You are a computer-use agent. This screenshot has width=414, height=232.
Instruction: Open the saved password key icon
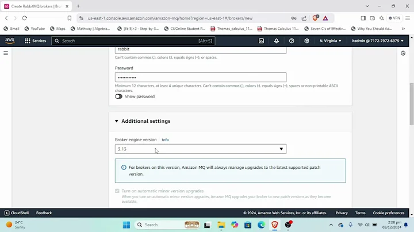click(x=294, y=18)
